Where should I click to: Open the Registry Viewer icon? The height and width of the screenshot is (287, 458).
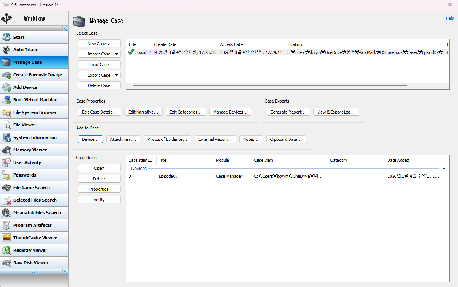coord(6,250)
